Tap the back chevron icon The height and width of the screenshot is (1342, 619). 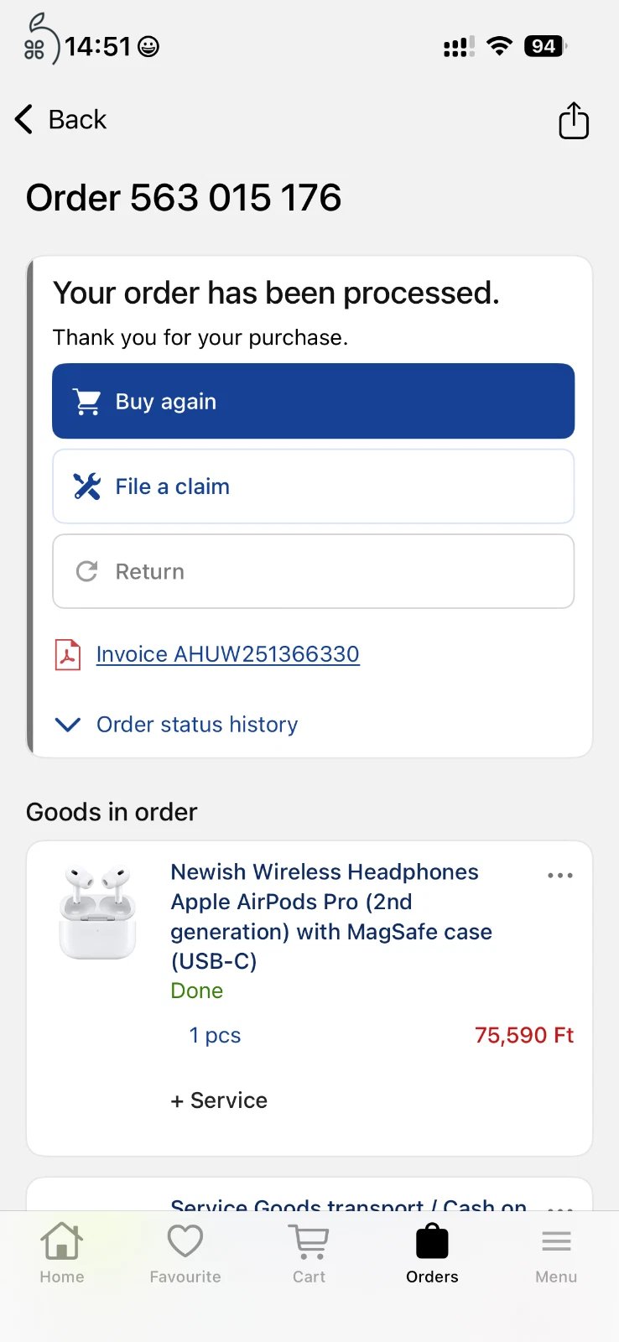pyautogui.click(x=23, y=119)
